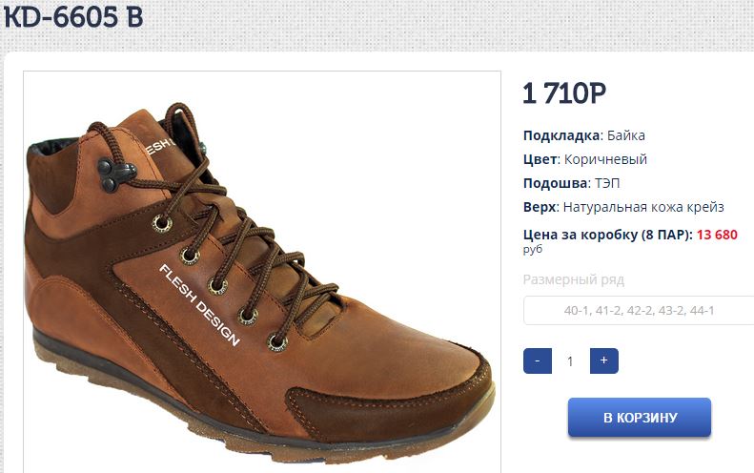Image resolution: width=754 pixels, height=473 pixels.
Task: Click the Цвет label
Action: (538, 159)
